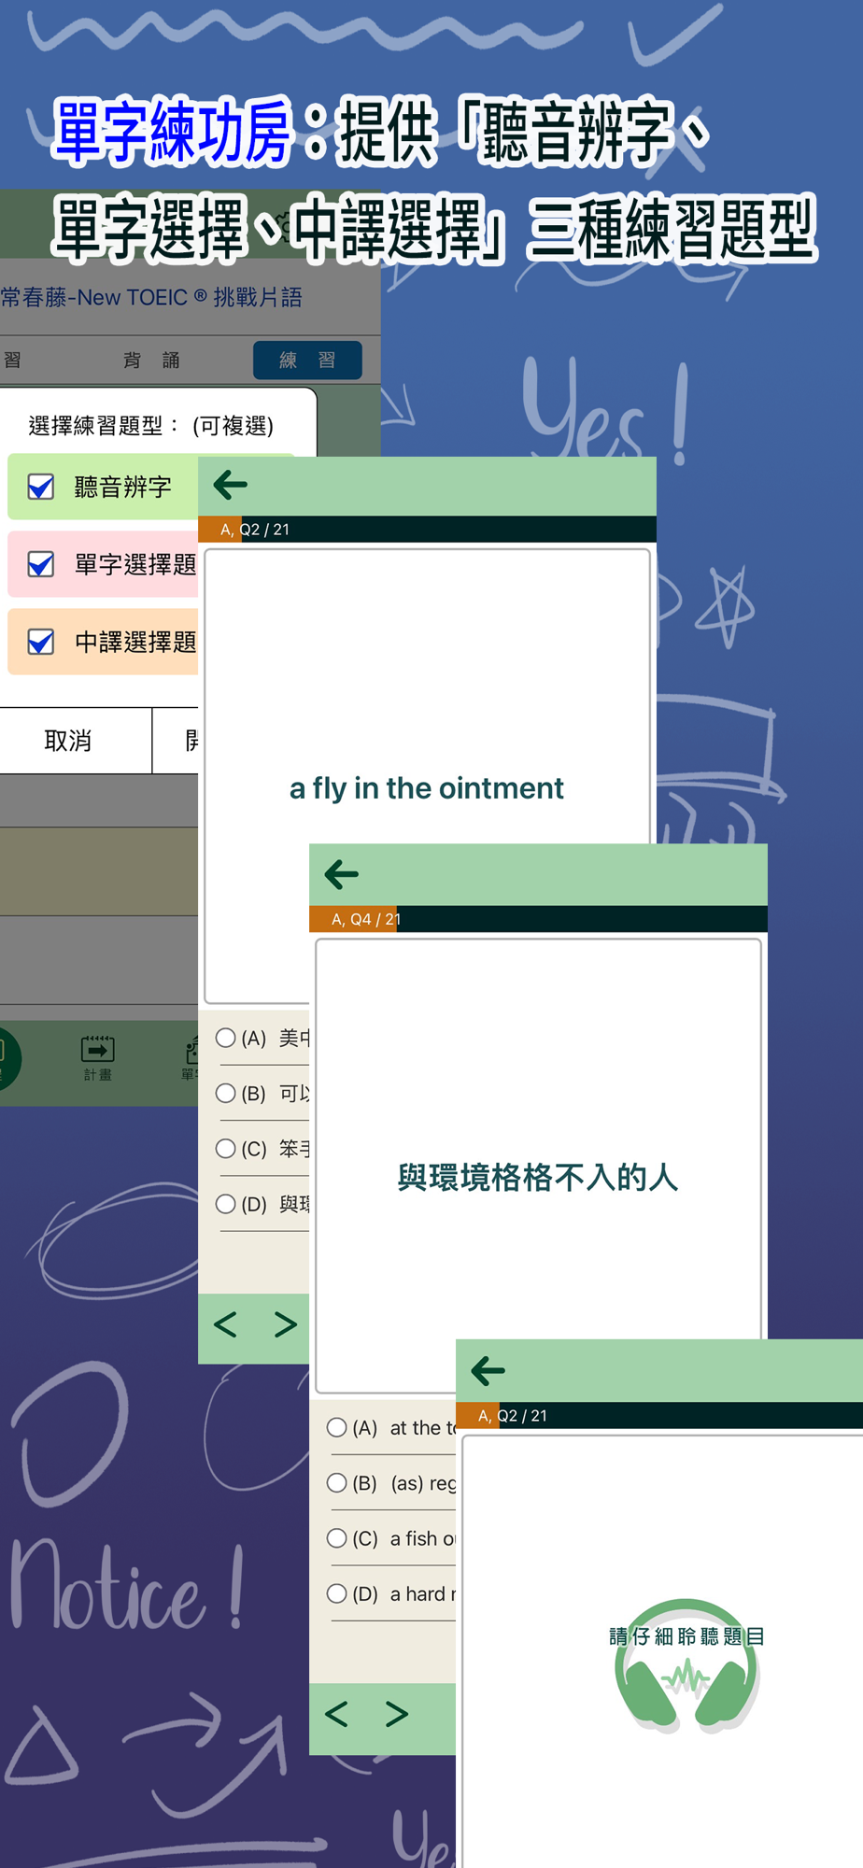Choose answer (C) a fish o...

[337, 1537]
